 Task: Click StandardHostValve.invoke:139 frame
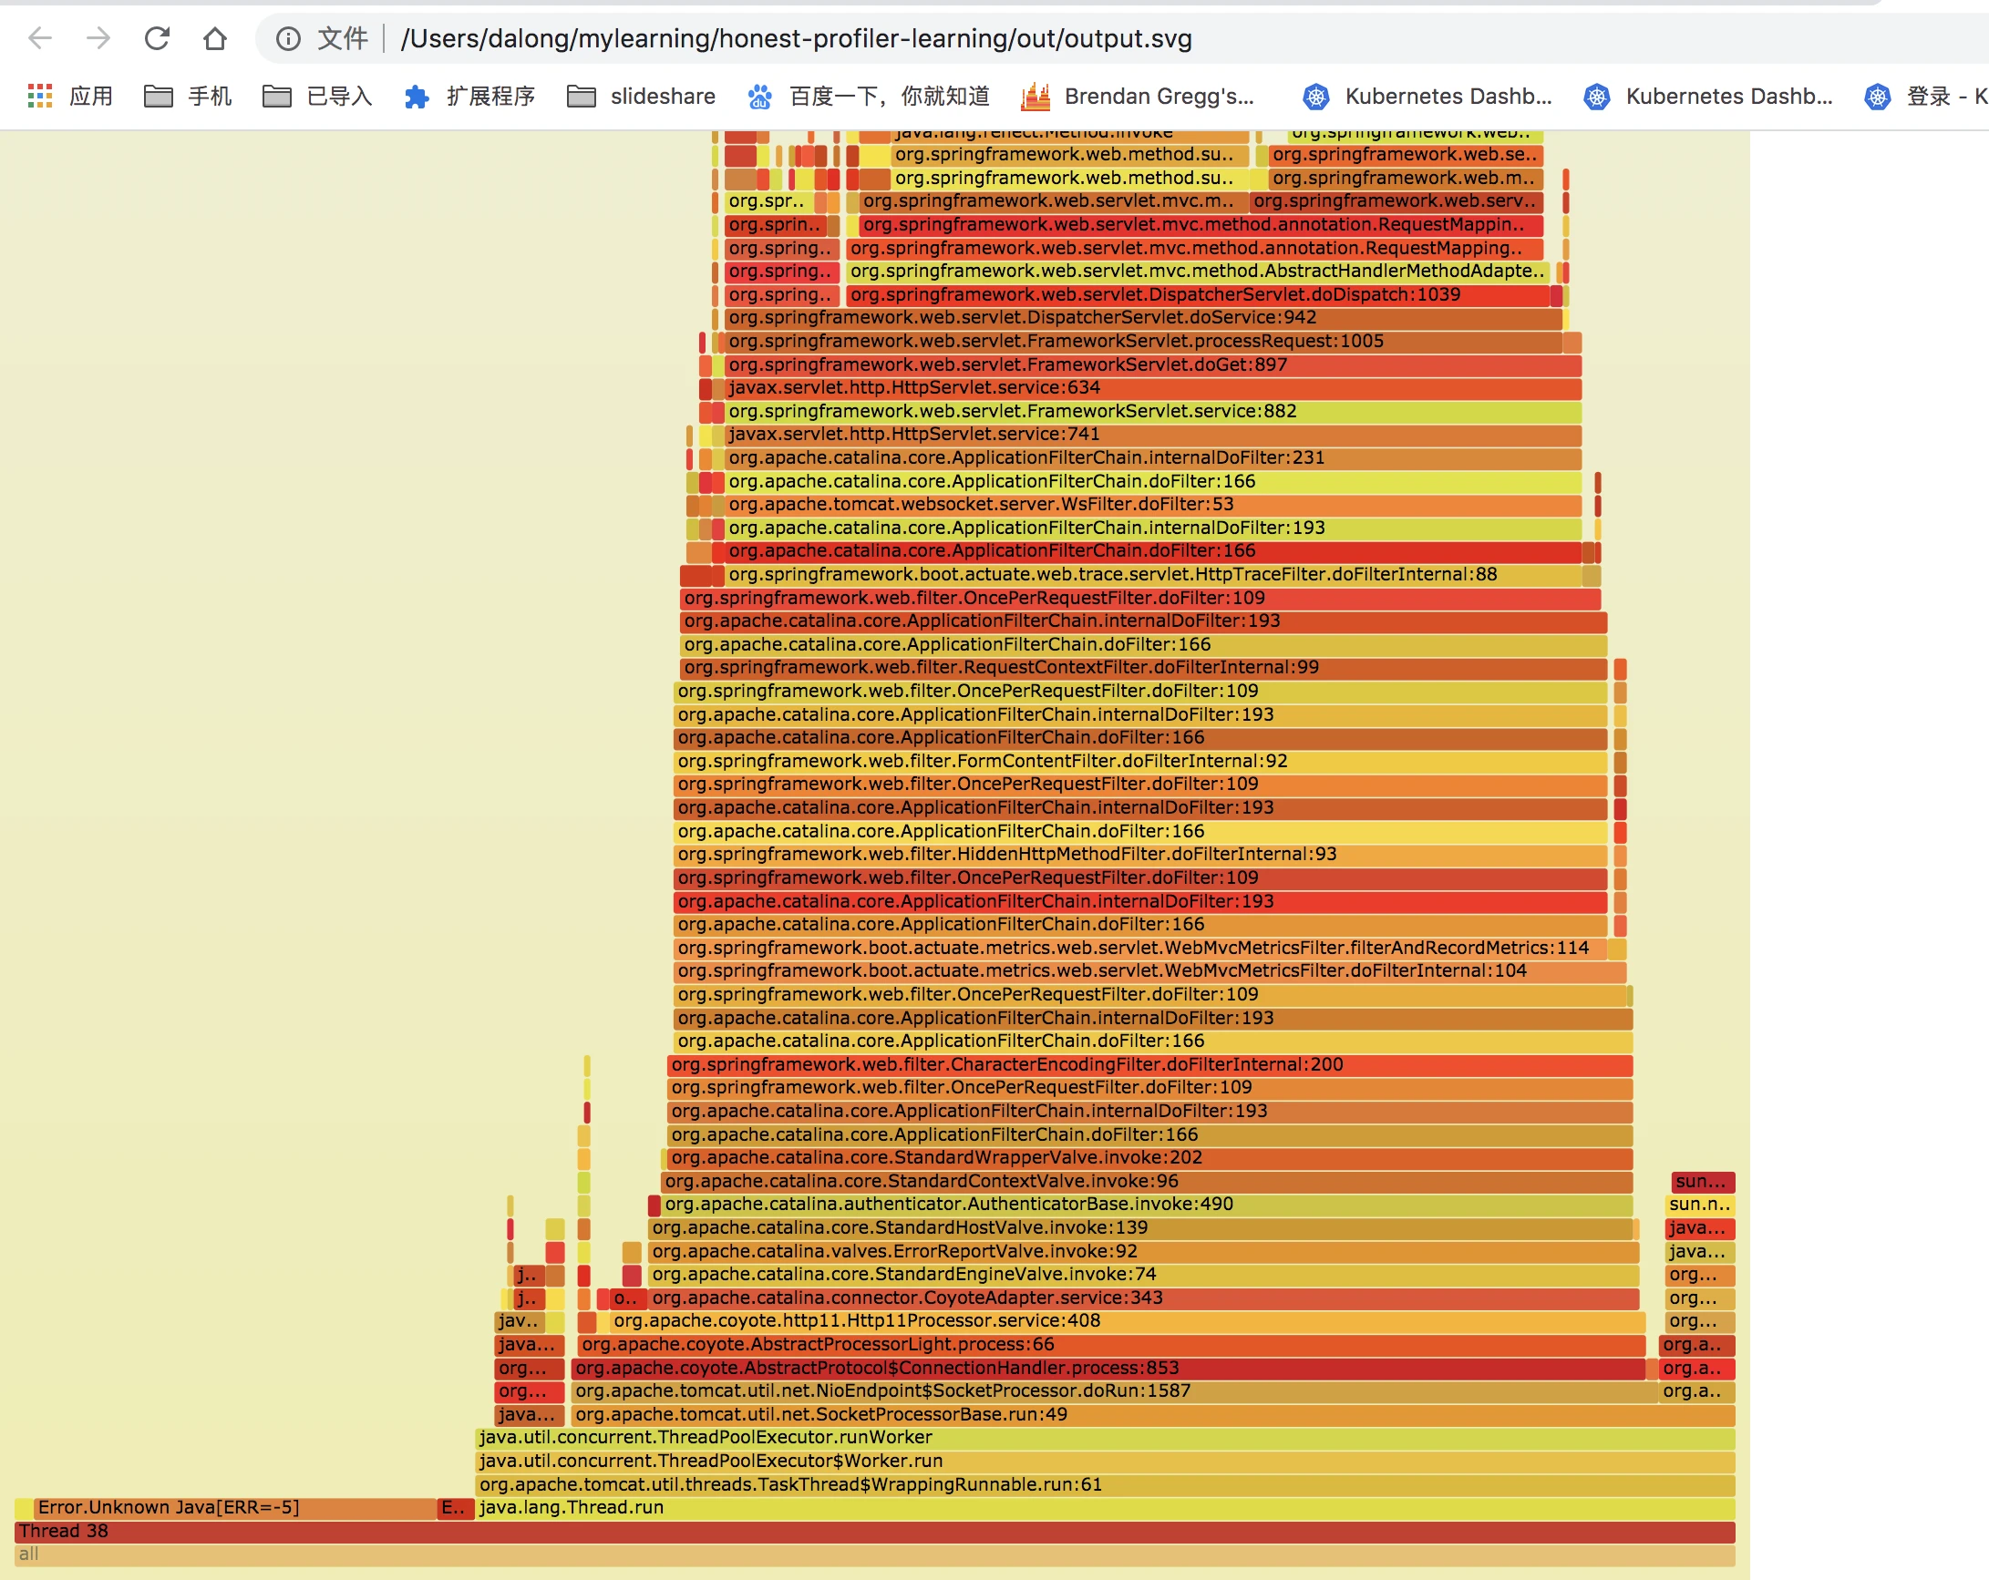point(1140,1227)
